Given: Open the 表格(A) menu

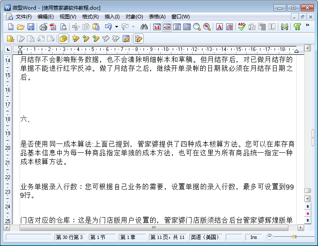Looking at the screenshot, I should pyautogui.click(x=157, y=17).
